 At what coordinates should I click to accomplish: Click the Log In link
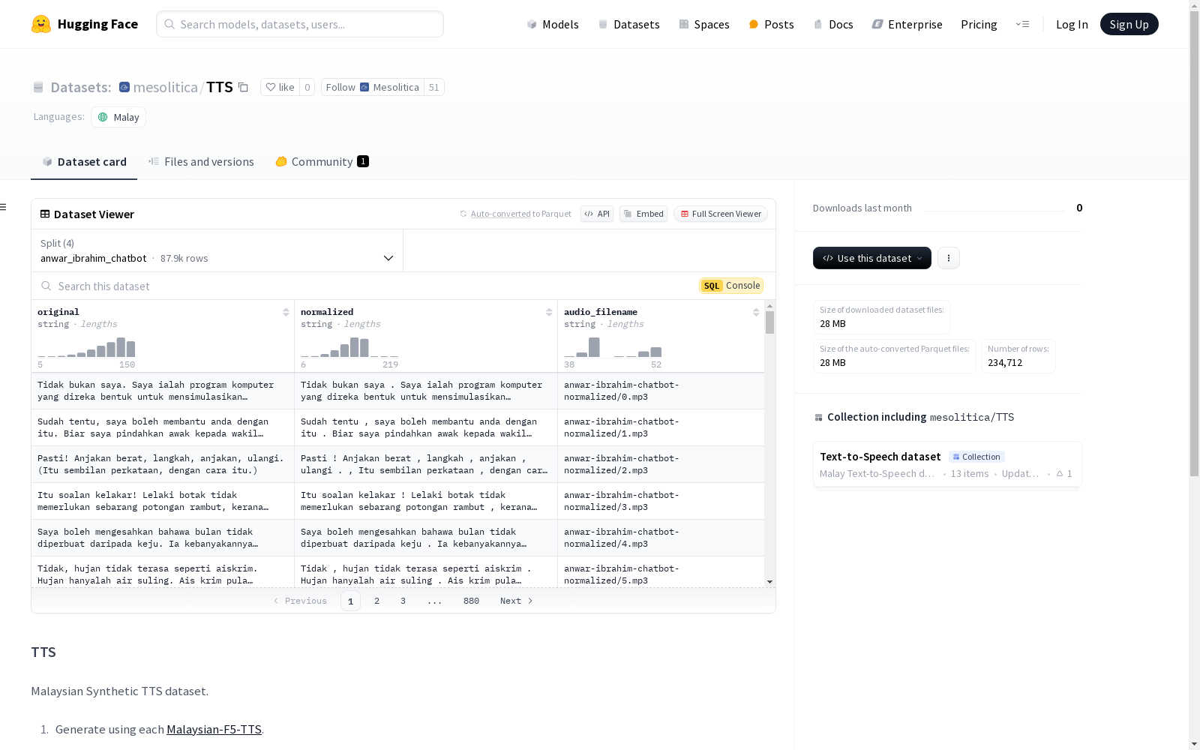click(1072, 24)
